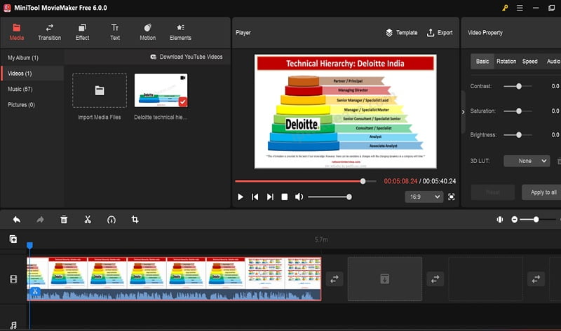The image size is (561, 331).
Task: Add a new track in the timeline
Action: (x=13, y=239)
